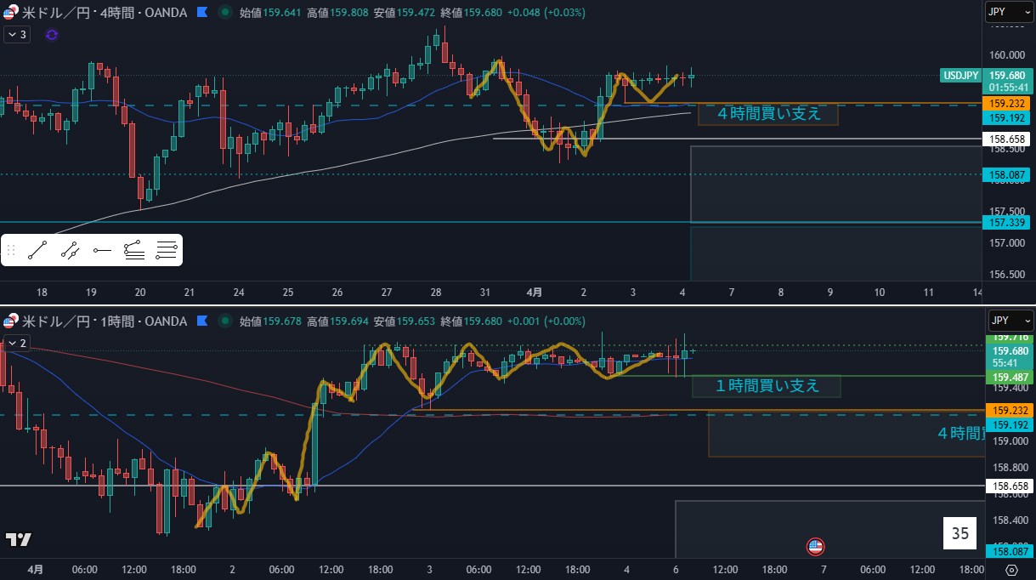Screen dimensions: 1036x580
Task: Click the rightmost tool in the drawing favorites toolbar
Action: click(x=167, y=250)
